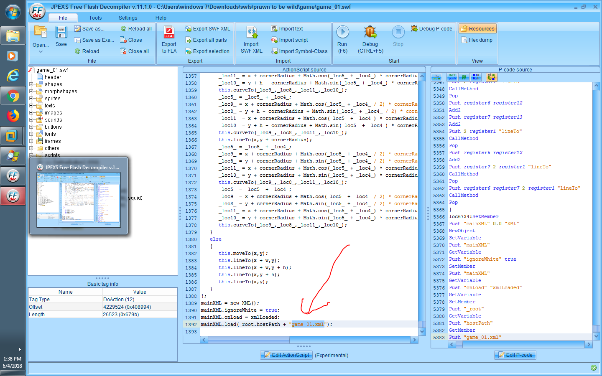Click Import text
Image resolution: width=602 pixels, height=376 pixels.
287,28
